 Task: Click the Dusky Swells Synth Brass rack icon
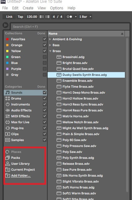pyautogui.click(x=59, y=75)
